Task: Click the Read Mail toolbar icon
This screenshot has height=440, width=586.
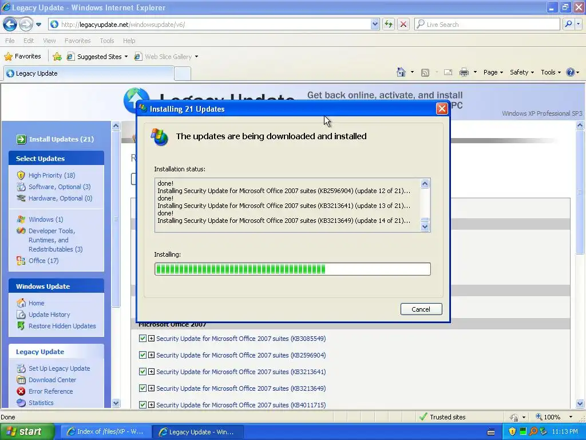Action: point(448,72)
